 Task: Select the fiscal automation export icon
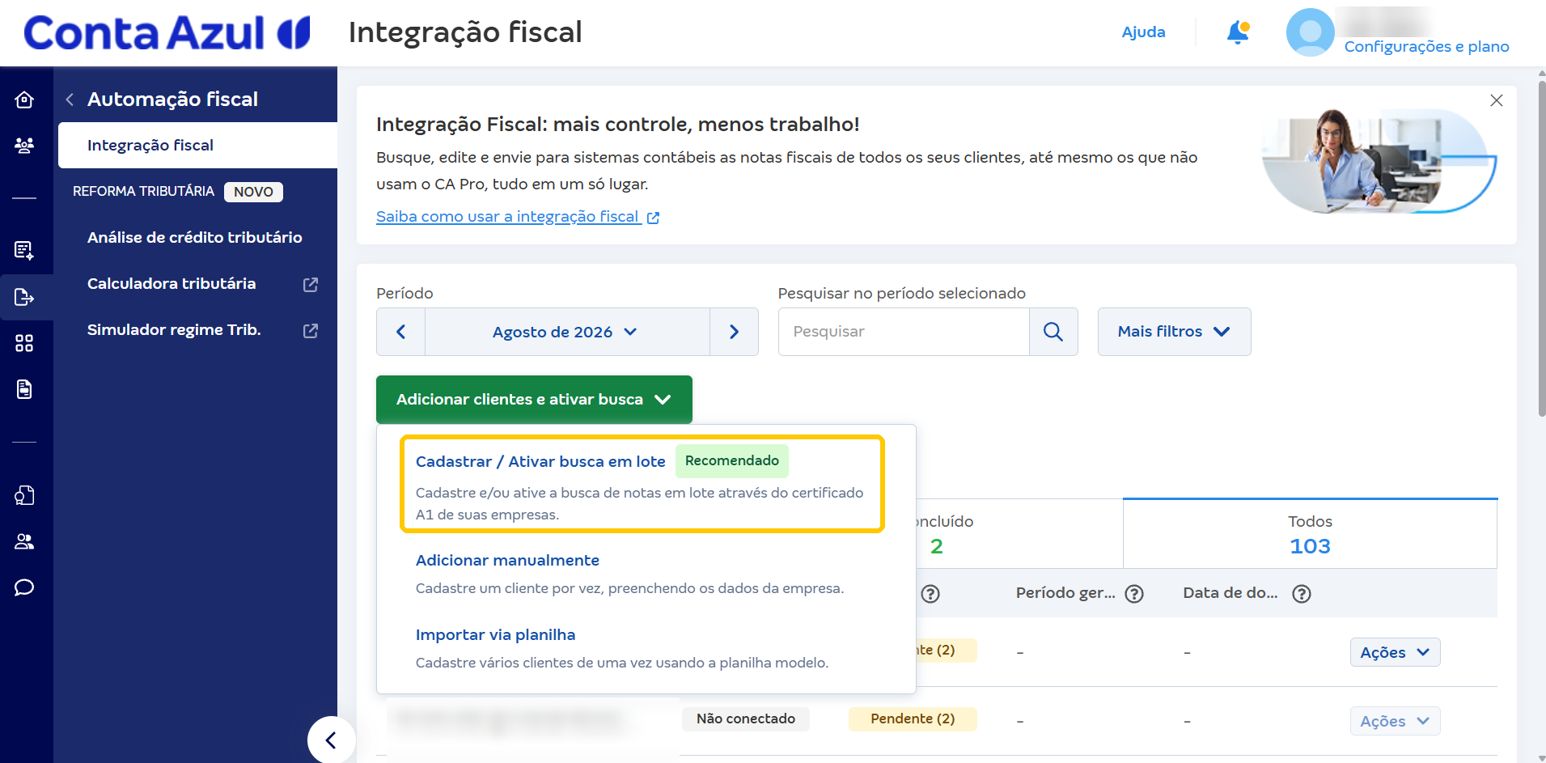(x=24, y=297)
